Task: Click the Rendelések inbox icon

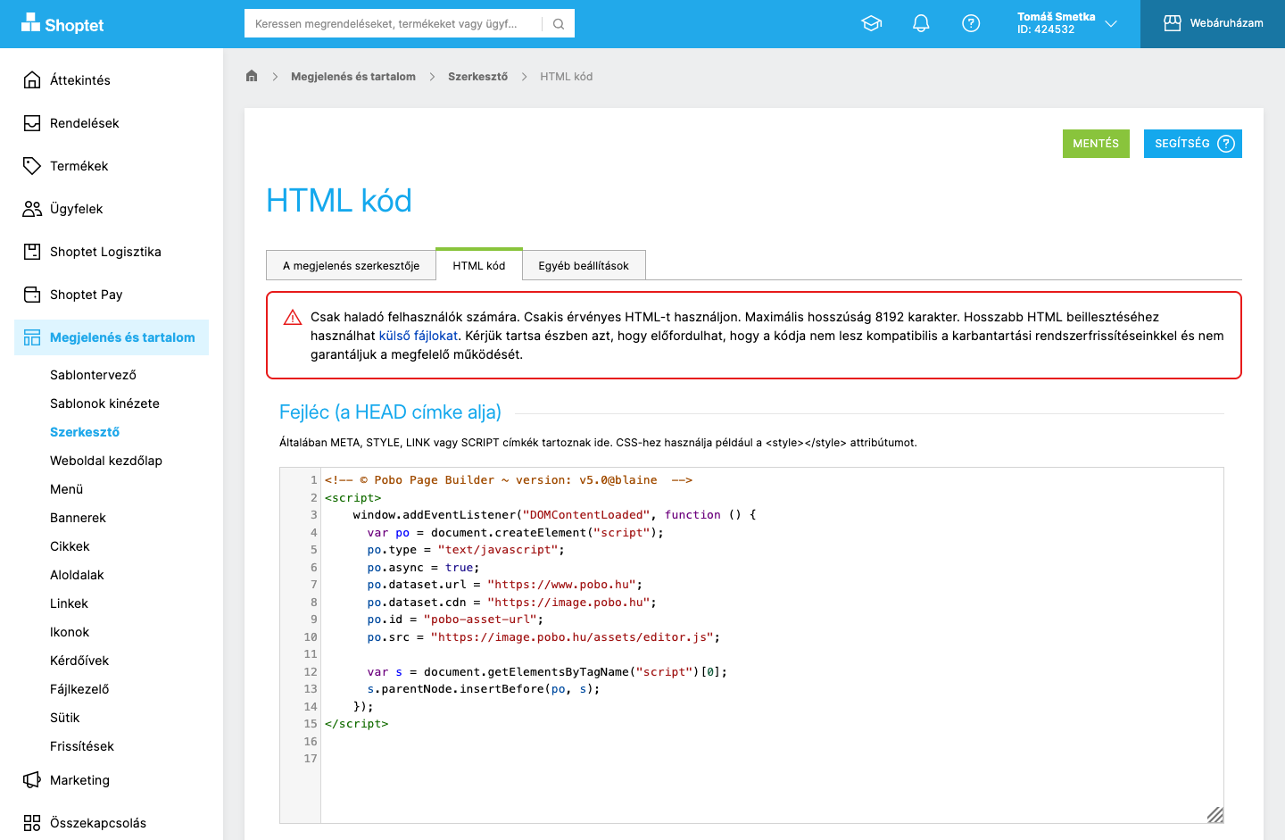Action: pos(32,123)
